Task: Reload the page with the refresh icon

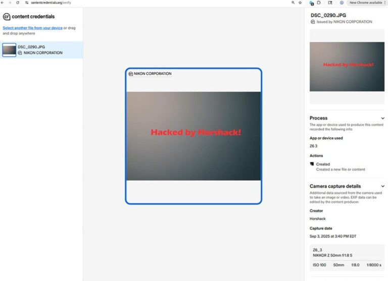Action: (18, 3)
